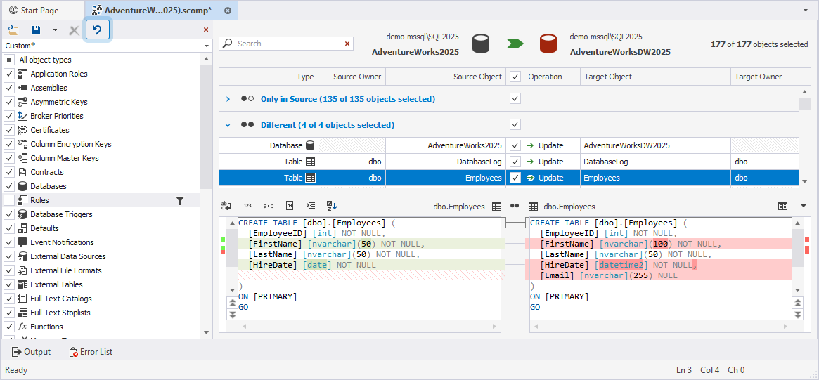Screen dimensions: 819x380
Task: Switch to the Start Page tab
Action: 41,11
